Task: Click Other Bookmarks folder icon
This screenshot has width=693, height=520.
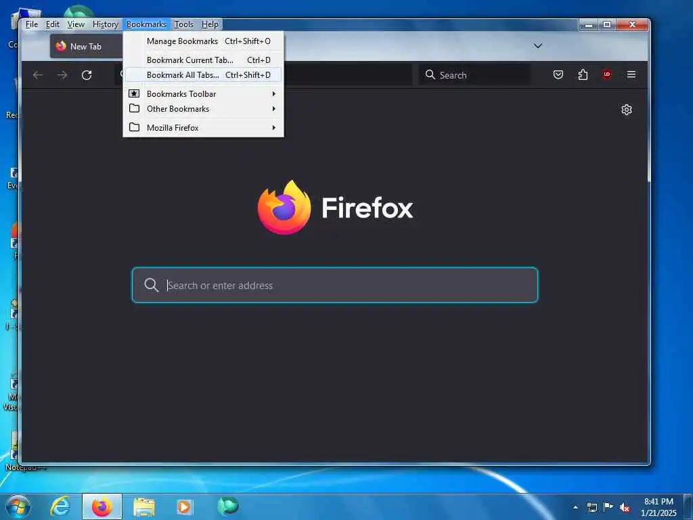Action: (x=134, y=108)
